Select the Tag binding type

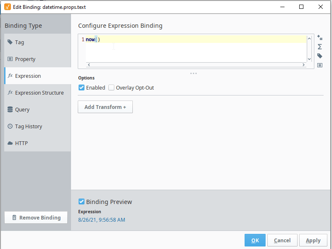pyautogui.click(x=37, y=42)
